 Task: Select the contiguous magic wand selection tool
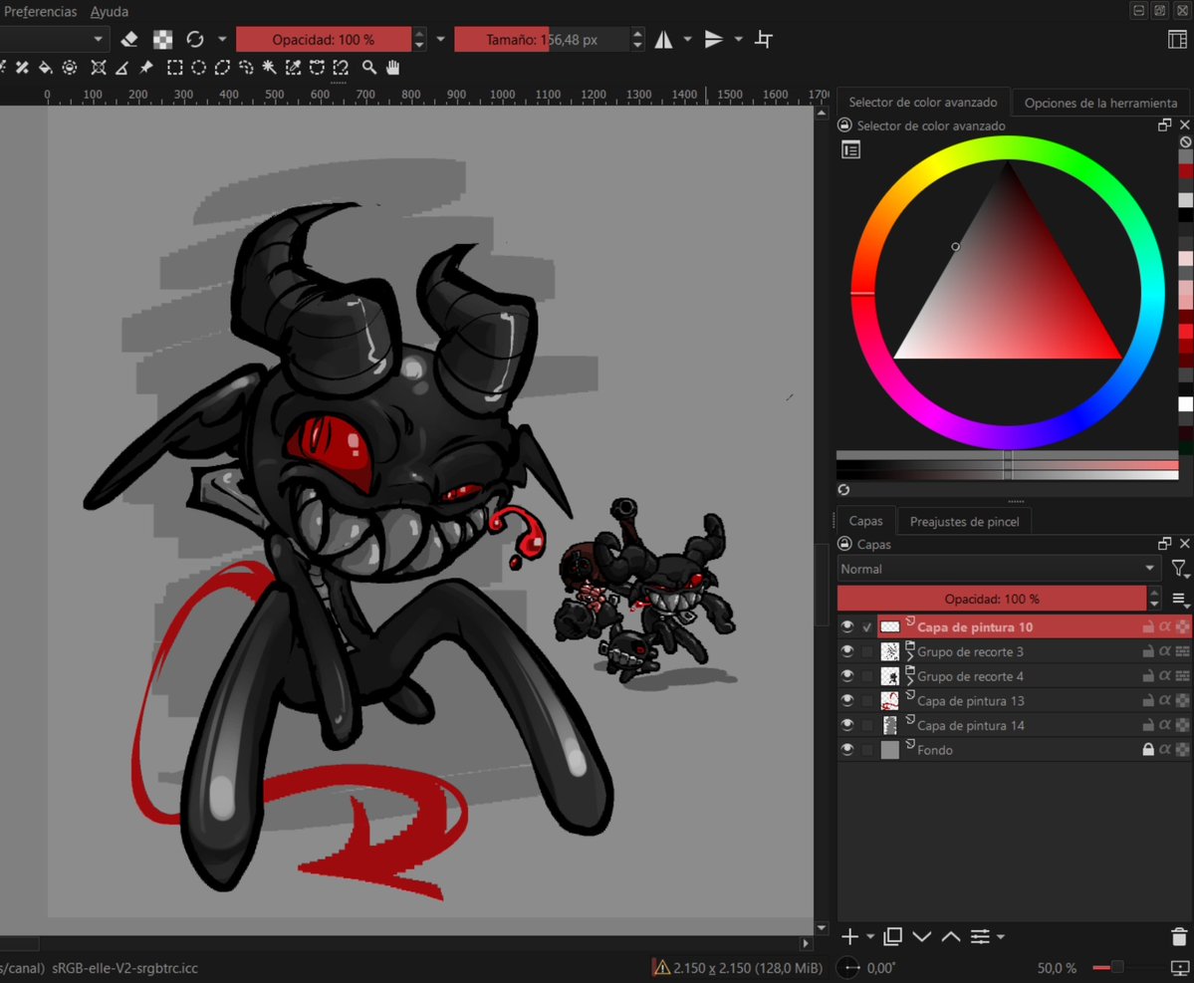point(270,68)
